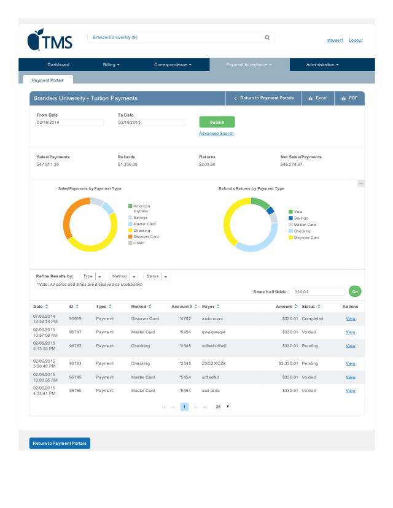Click Discover Card orange legend swatch in sales chart
The image size is (393, 508).
coord(130,236)
